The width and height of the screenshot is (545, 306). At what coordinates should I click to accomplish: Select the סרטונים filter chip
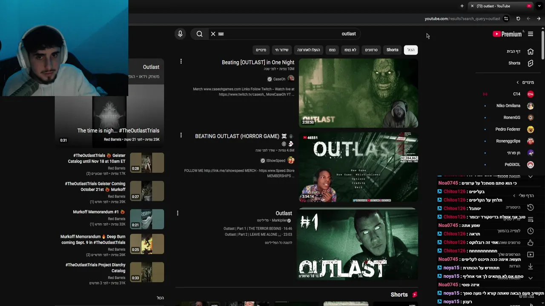click(x=371, y=50)
